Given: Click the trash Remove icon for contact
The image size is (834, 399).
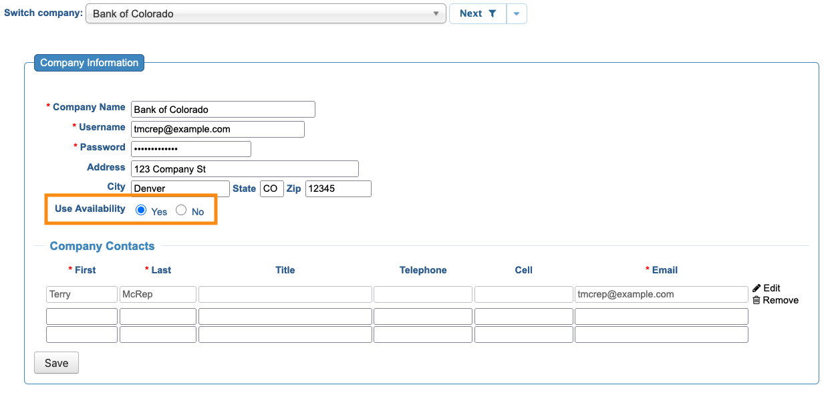Looking at the screenshot, I should click(x=756, y=300).
